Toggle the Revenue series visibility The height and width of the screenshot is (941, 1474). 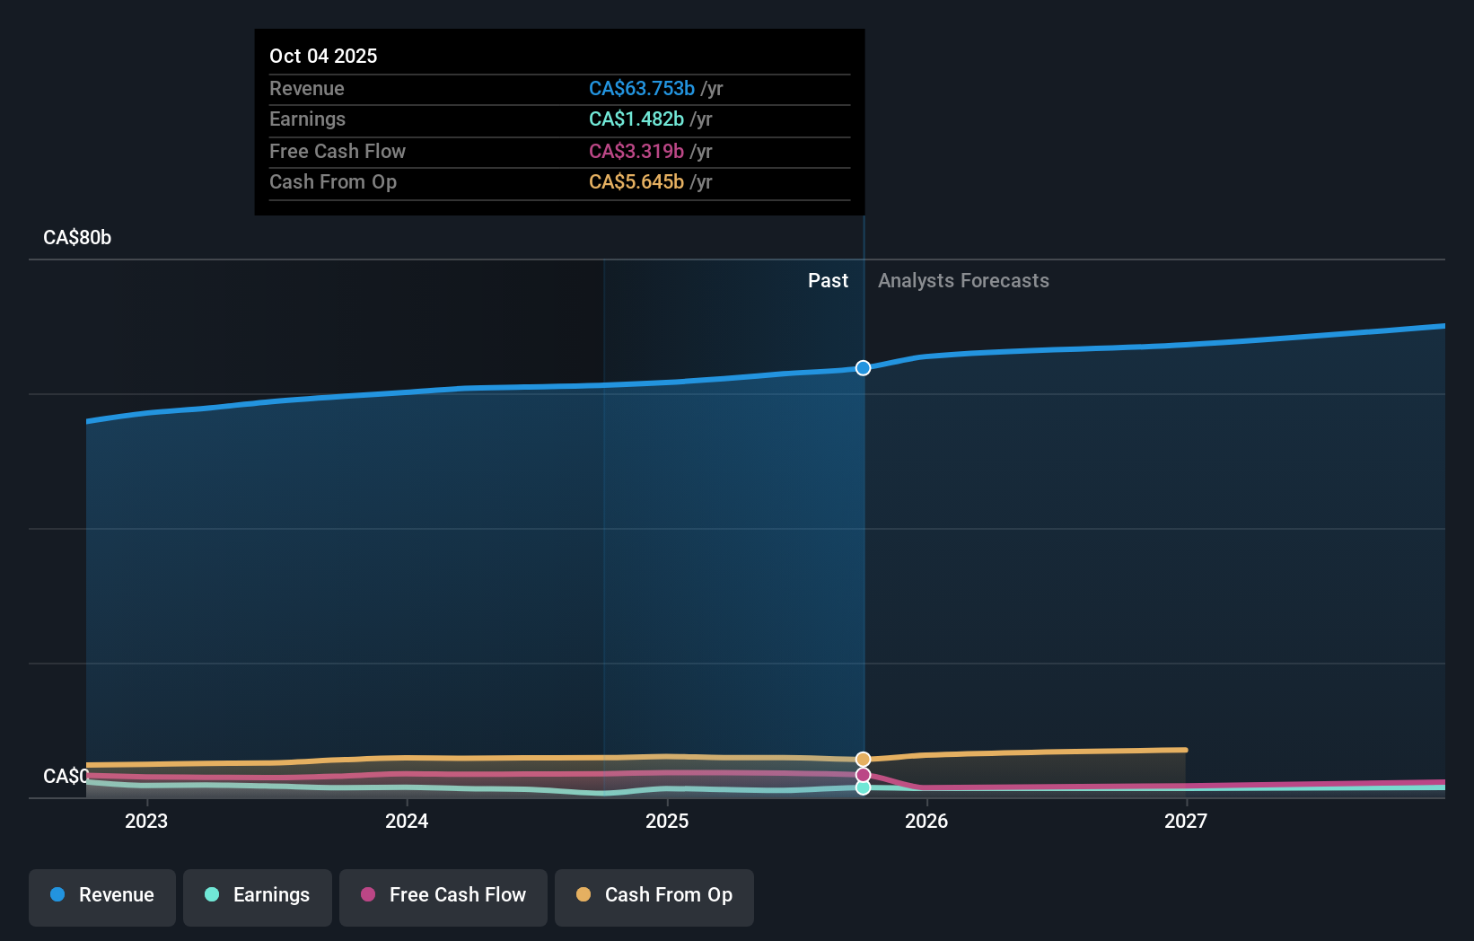point(101,895)
